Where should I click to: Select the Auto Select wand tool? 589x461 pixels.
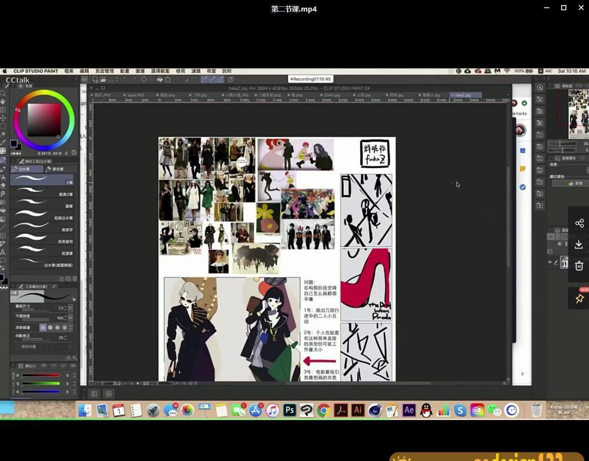click(x=3, y=134)
